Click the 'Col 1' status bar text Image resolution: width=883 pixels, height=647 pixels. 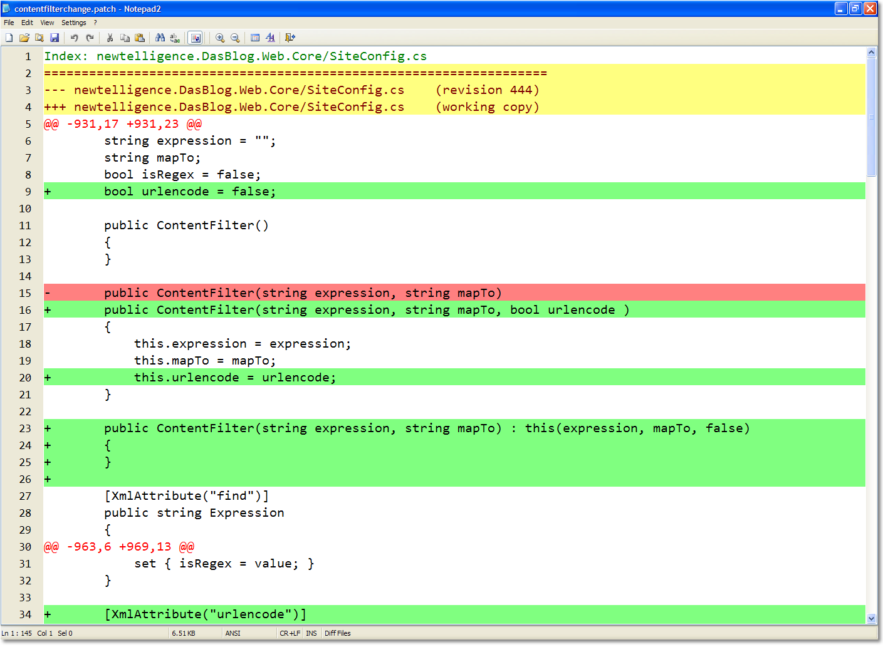click(45, 633)
